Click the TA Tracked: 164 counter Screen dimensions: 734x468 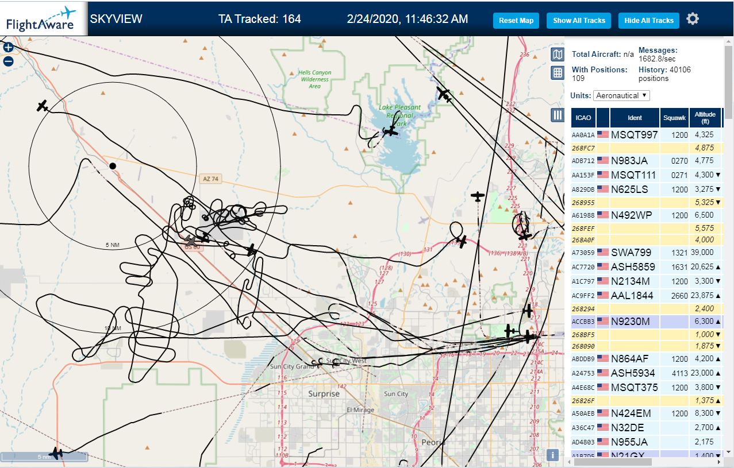click(x=259, y=19)
